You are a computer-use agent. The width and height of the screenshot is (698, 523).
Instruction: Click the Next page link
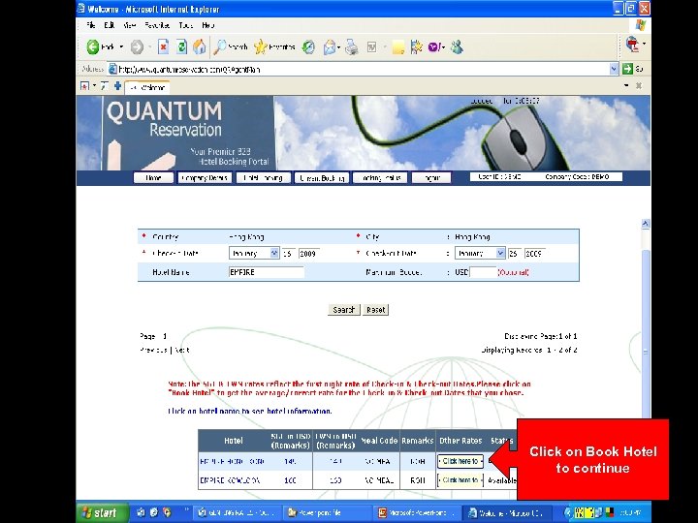coord(182,350)
